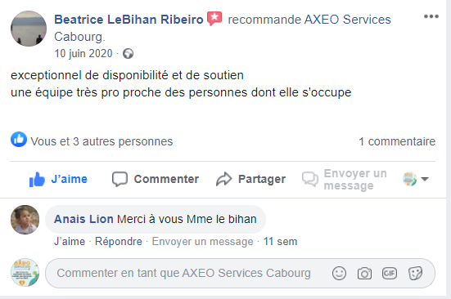Attach a photo with the camera icon
Image resolution: width=451 pixels, height=299 pixels.
364,273
